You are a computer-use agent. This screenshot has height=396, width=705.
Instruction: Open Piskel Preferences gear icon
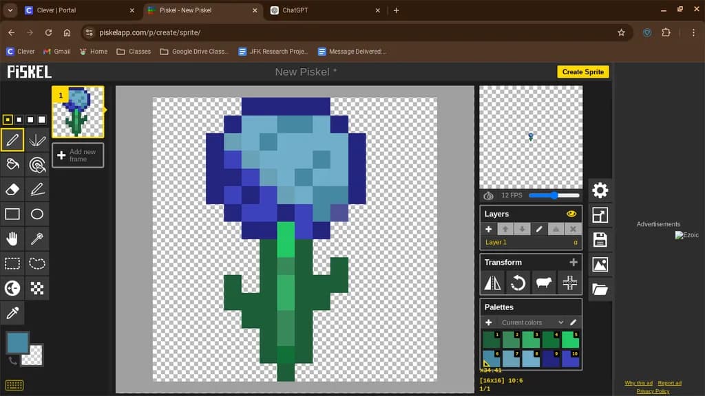click(x=600, y=190)
